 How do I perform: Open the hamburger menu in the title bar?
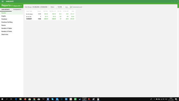3,1
